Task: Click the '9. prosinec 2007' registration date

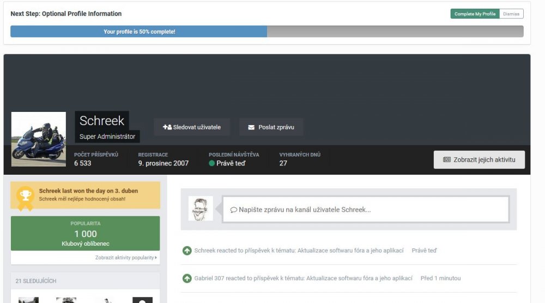Action: [x=163, y=163]
